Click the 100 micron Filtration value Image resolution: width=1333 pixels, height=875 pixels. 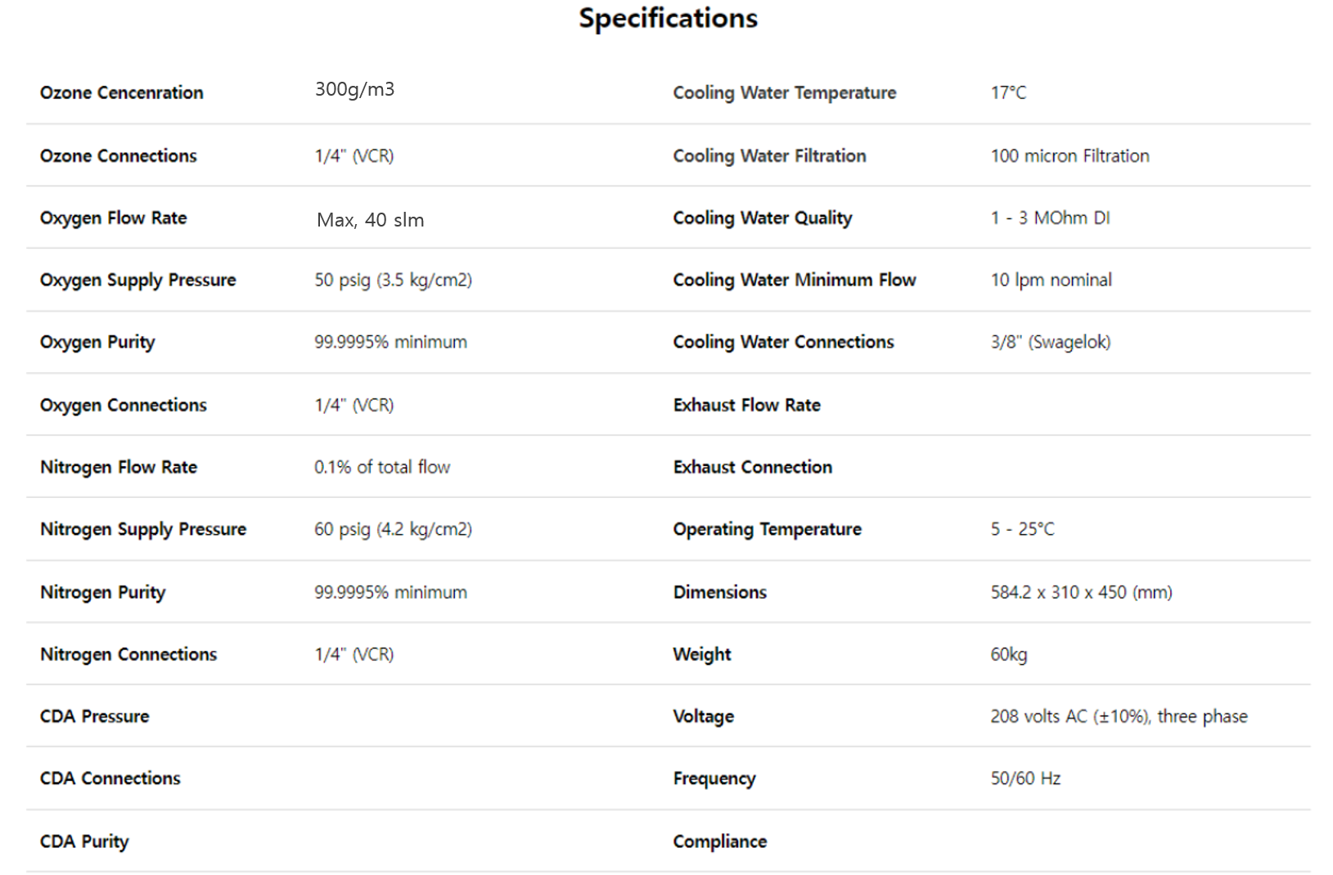pos(1070,155)
